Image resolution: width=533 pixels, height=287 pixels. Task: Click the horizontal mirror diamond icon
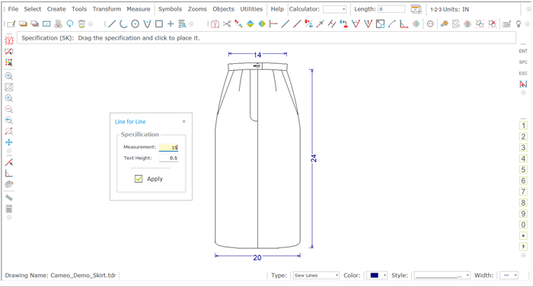coord(262,24)
